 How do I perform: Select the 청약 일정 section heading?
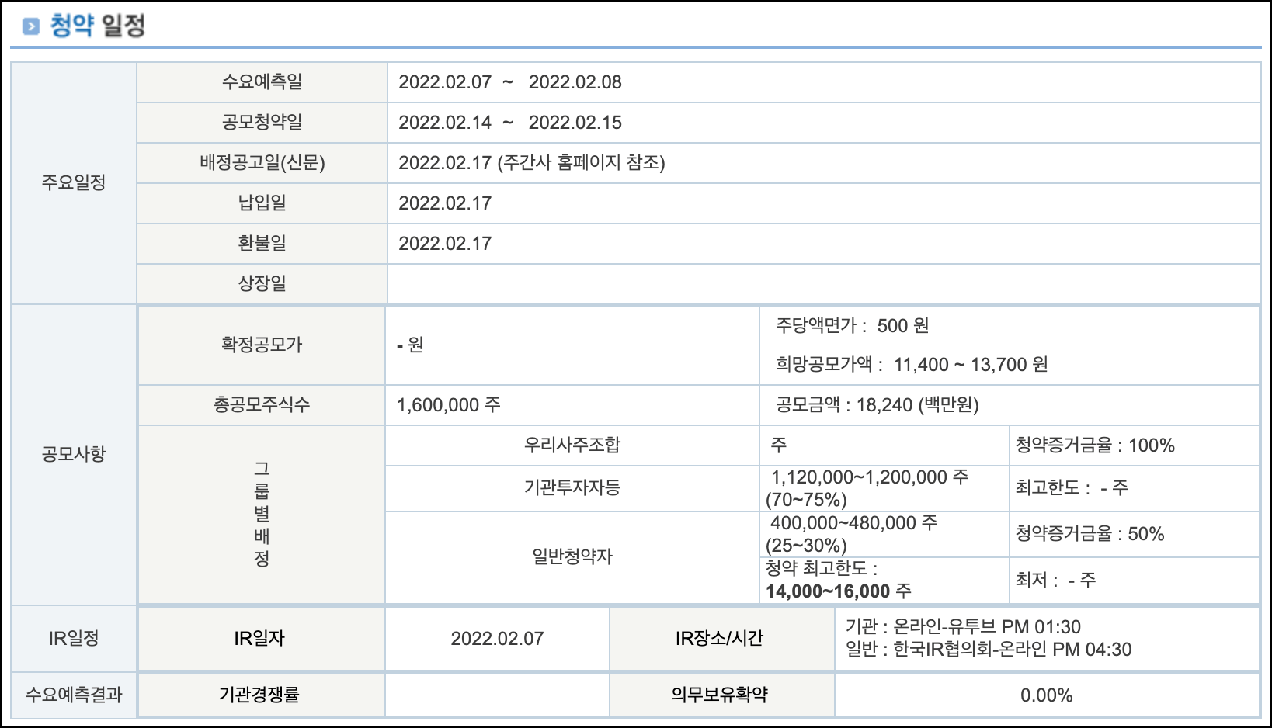click(x=98, y=26)
